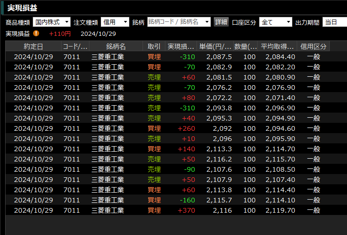This screenshot has height=235, width=347.
Task: Click the +40 profit cell
Action: [188, 118]
